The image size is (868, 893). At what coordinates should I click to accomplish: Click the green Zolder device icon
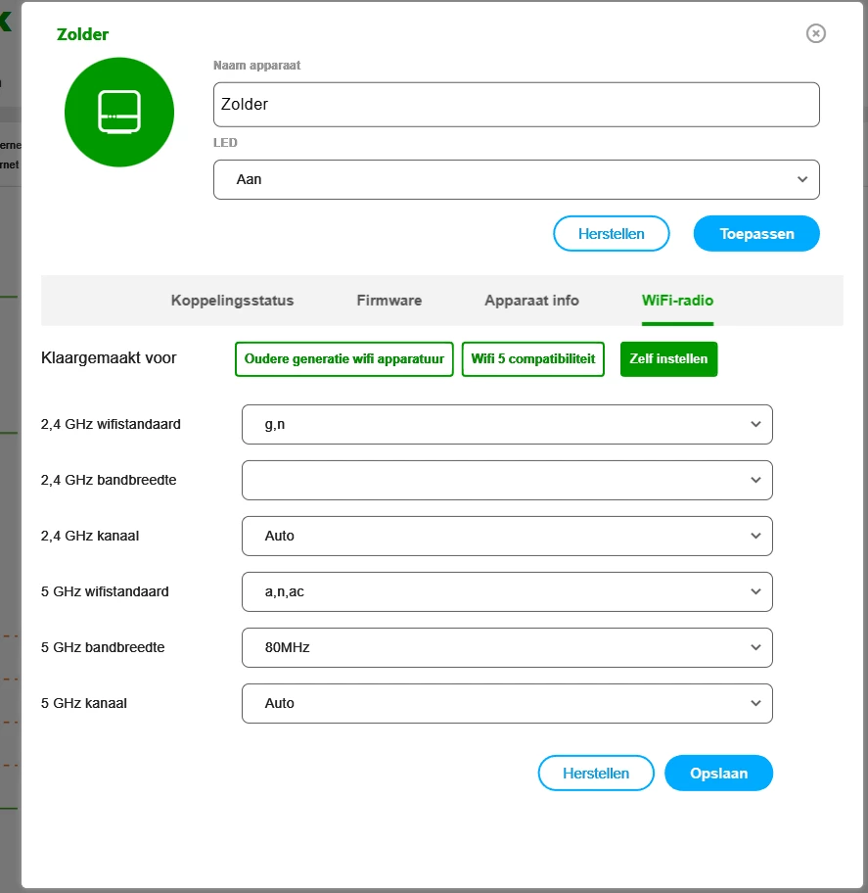coord(119,112)
